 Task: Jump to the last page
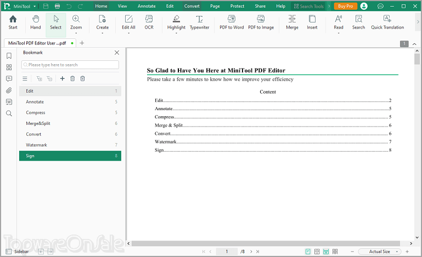click(x=257, y=252)
